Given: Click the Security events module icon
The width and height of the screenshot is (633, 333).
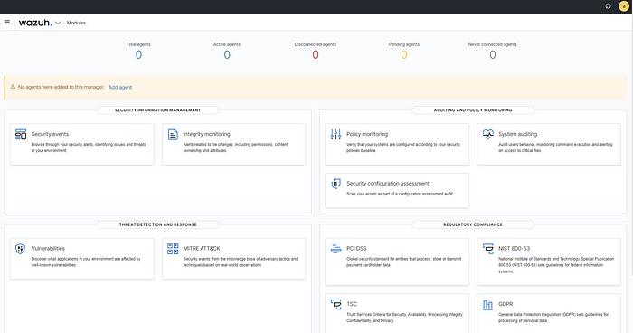Looking at the screenshot, I should (21, 134).
